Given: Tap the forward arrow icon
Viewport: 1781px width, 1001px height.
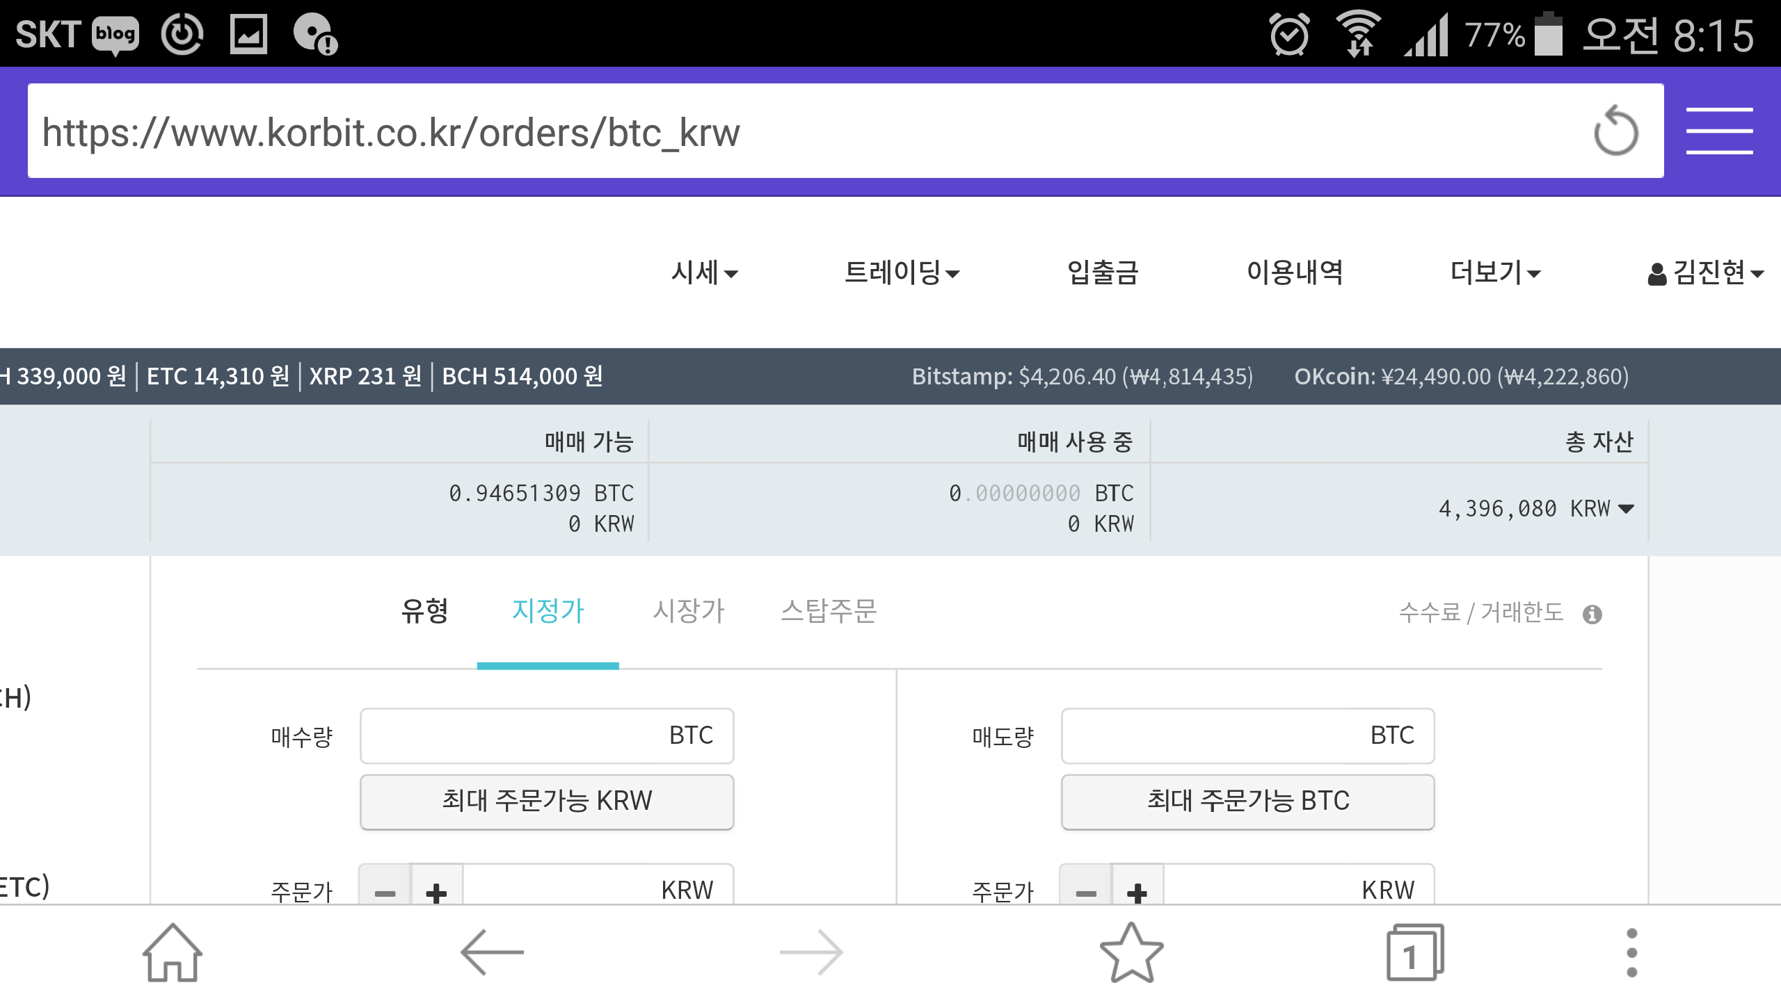Looking at the screenshot, I should click(811, 952).
